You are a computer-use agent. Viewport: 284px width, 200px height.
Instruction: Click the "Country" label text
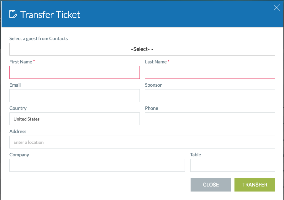click(18, 108)
